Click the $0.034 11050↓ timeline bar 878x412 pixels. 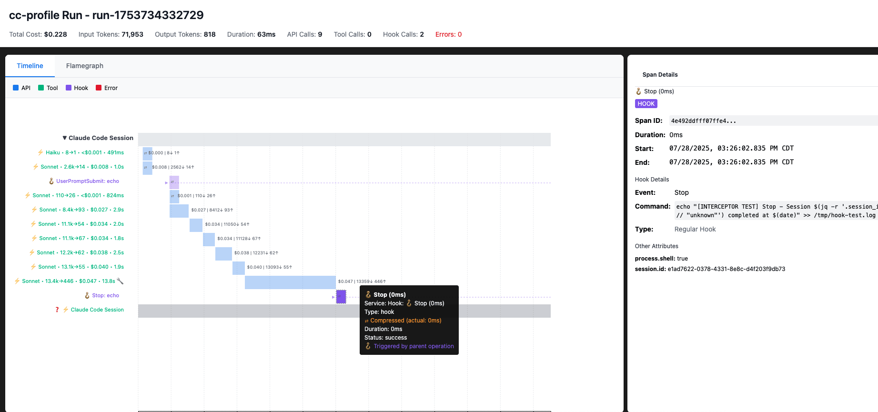pyautogui.click(x=196, y=225)
